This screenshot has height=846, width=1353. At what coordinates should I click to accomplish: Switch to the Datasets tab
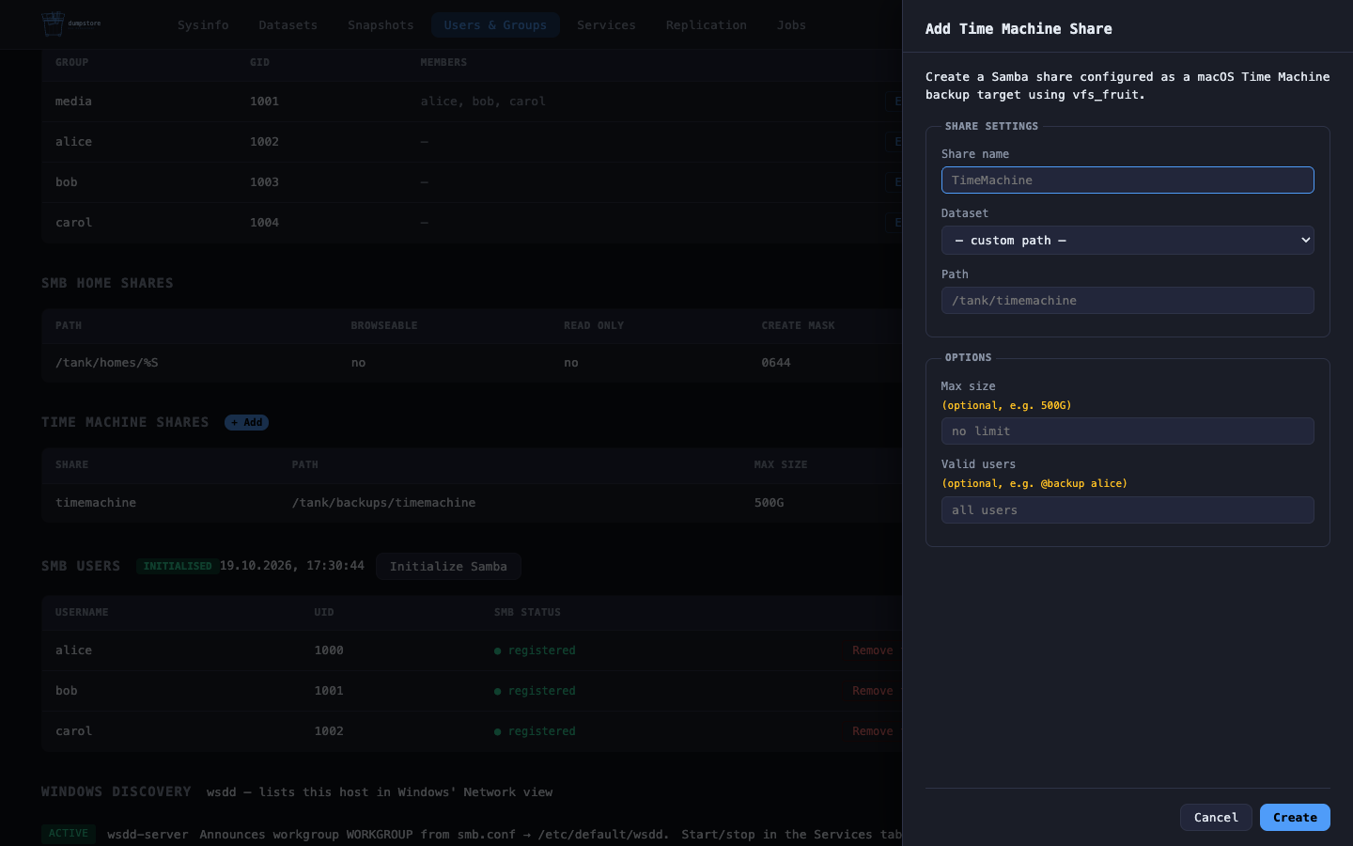pyautogui.click(x=288, y=25)
